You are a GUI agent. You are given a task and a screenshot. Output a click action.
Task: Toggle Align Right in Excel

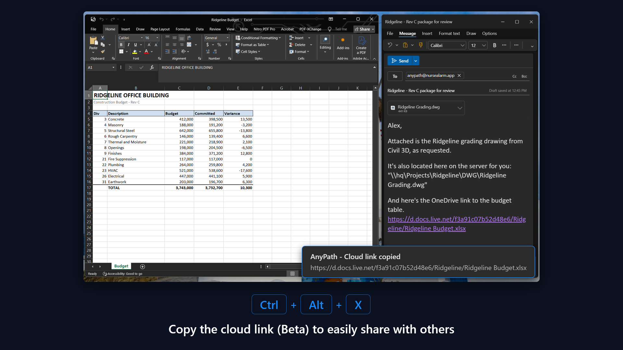point(182,45)
